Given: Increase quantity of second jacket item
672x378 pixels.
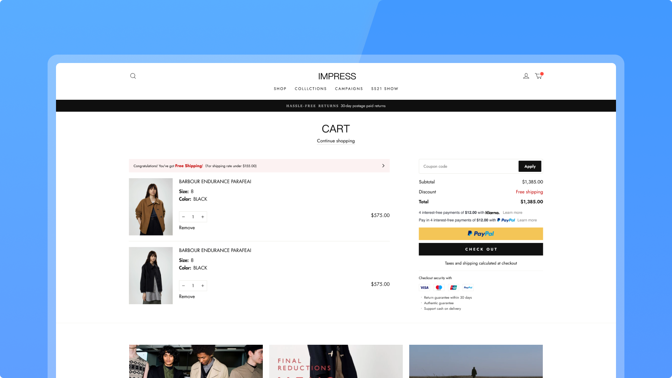Looking at the screenshot, I should click(x=203, y=286).
